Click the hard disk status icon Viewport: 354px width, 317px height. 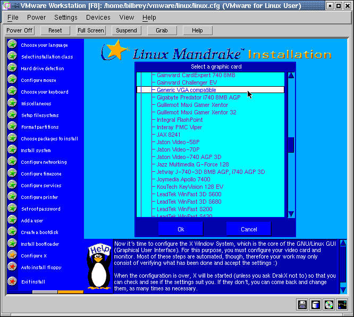point(316,305)
